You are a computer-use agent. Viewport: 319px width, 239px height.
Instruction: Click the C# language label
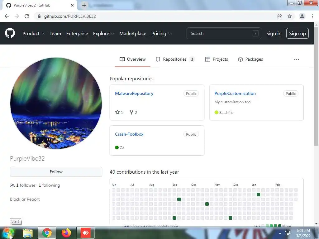pos(120,148)
